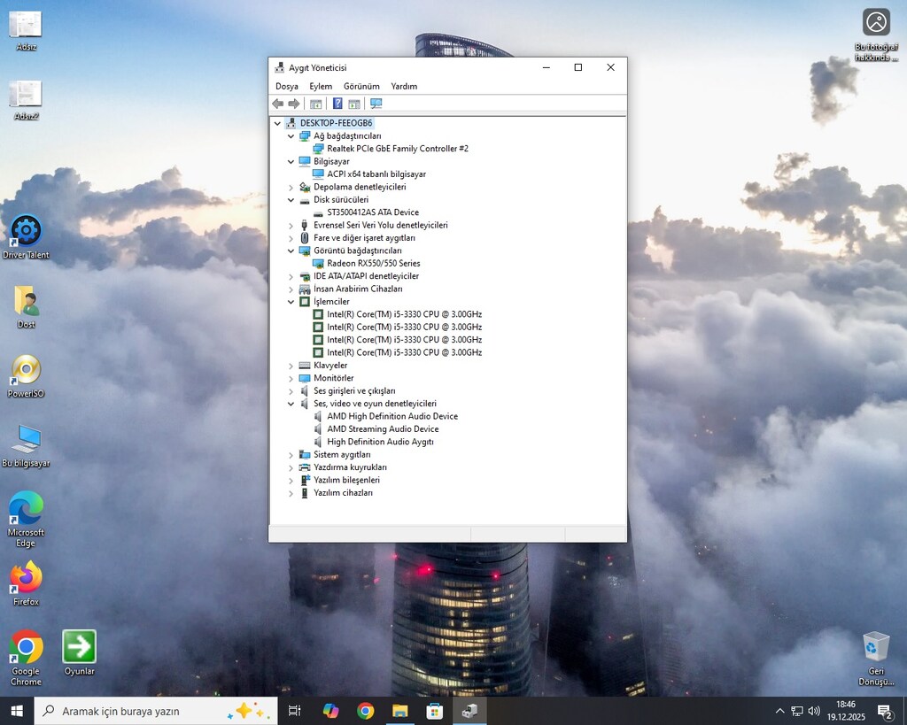Select the Oyunlar desktop shortcut

[79, 653]
